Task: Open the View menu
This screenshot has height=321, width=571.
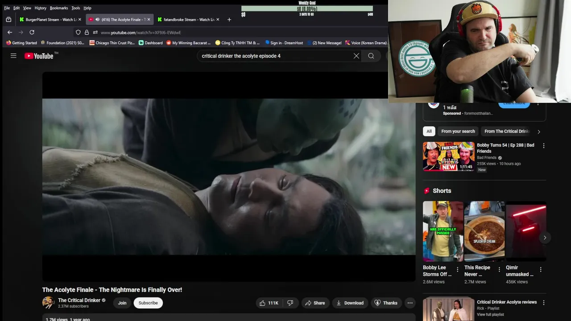Action: 27,8
